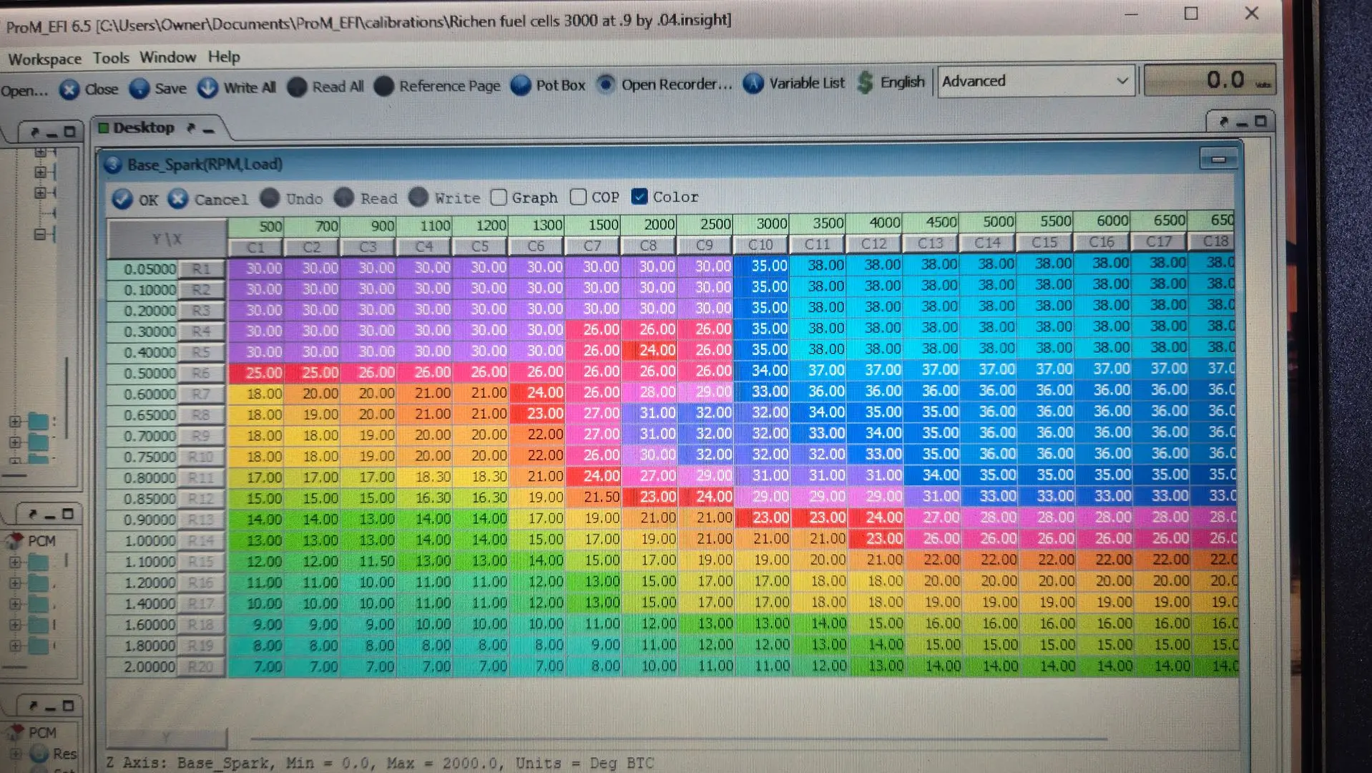Open the Window menu
This screenshot has width=1372, height=773.
pyautogui.click(x=167, y=57)
